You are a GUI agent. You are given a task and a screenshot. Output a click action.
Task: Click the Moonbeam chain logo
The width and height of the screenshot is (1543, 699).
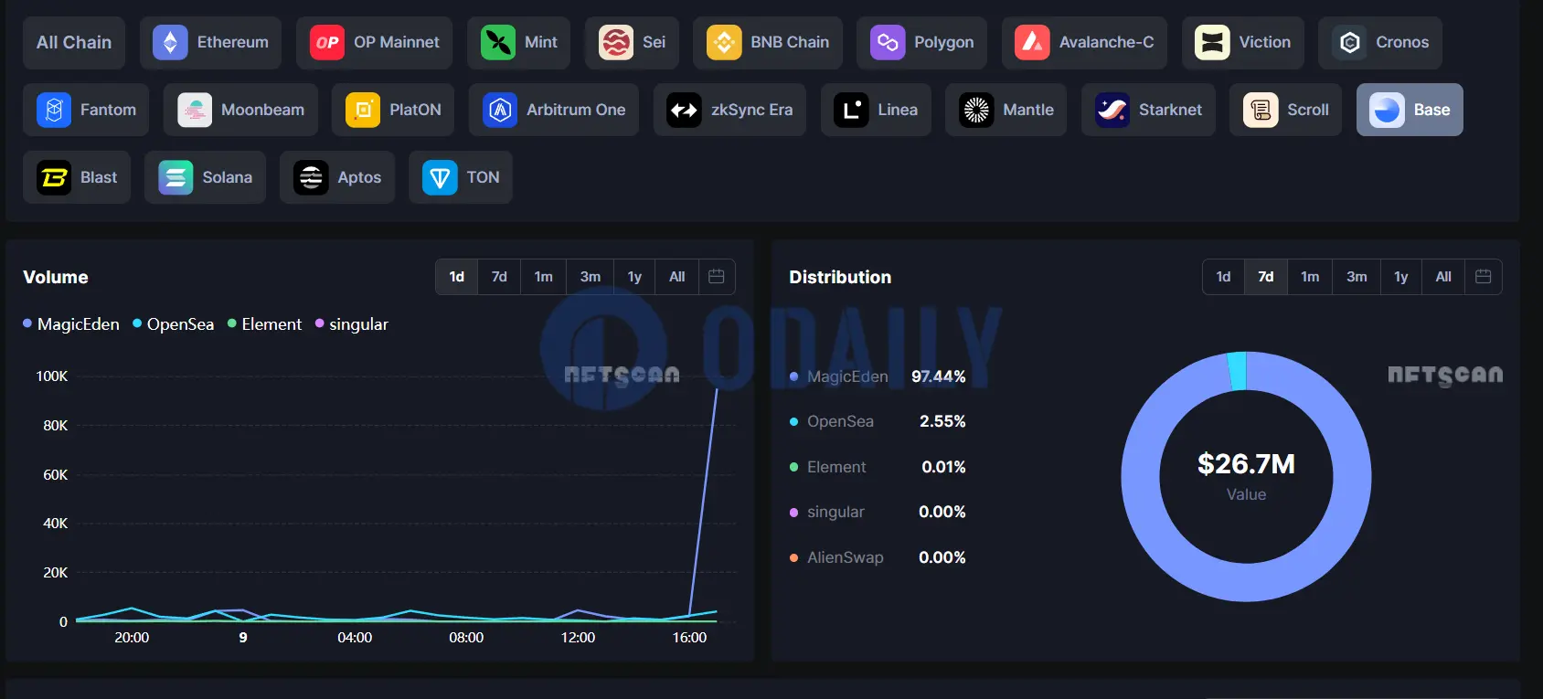(x=195, y=110)
